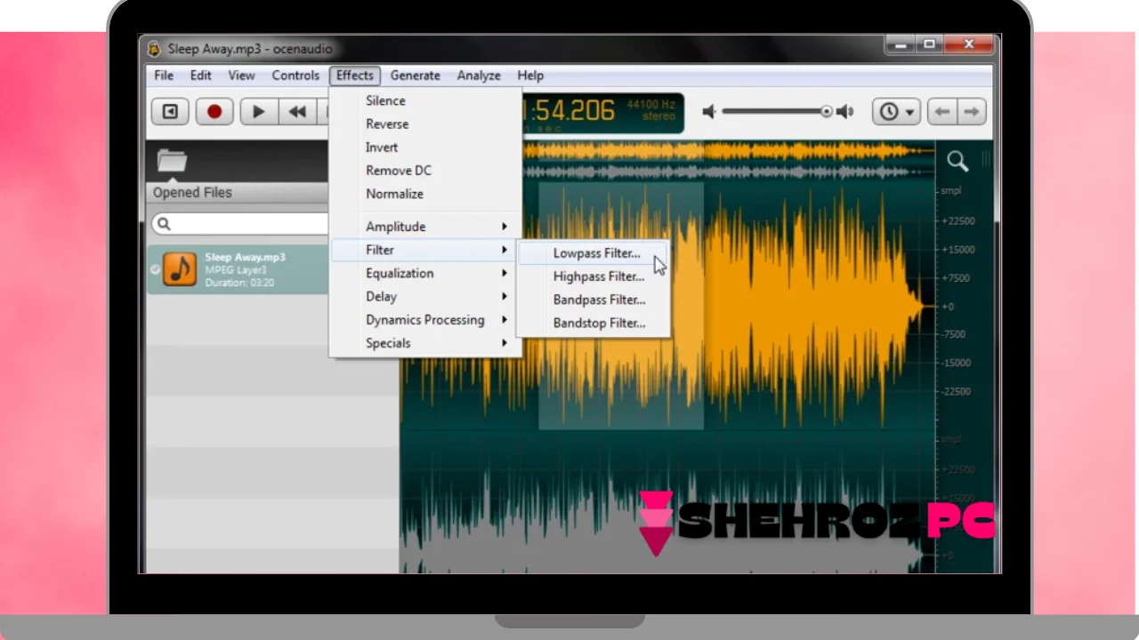
Task: Click the highlighted selection in waveform
Action: click(x=621, y=307)
